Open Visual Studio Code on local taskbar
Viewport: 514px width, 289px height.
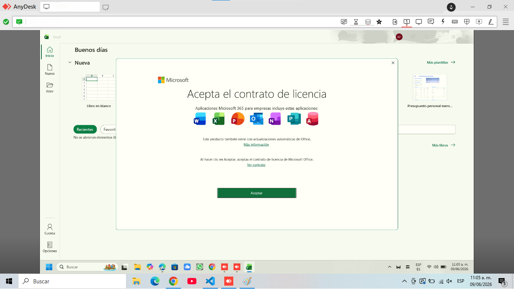click(x=210, y=281)
